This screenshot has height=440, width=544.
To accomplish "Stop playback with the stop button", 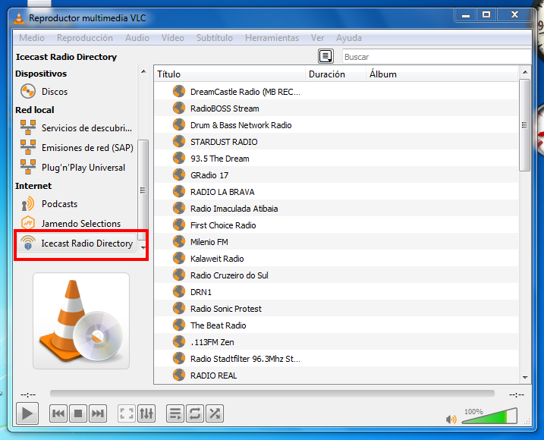I will coord(78,413).
